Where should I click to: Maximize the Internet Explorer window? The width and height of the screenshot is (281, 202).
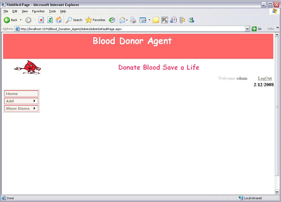[x=270, y=5]
